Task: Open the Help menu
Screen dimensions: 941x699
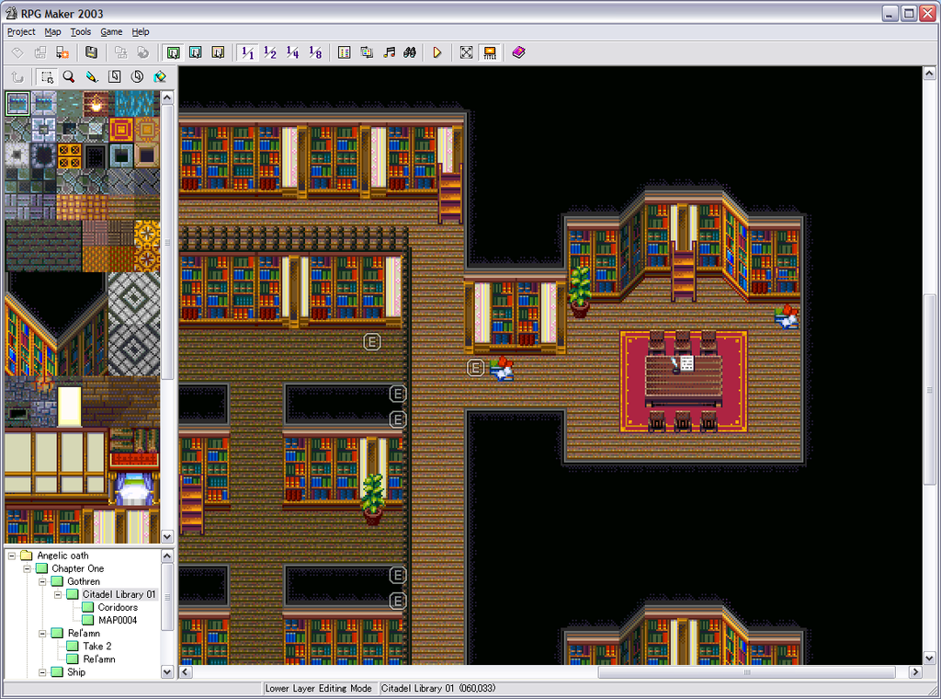Action: [x=141, y=32]
